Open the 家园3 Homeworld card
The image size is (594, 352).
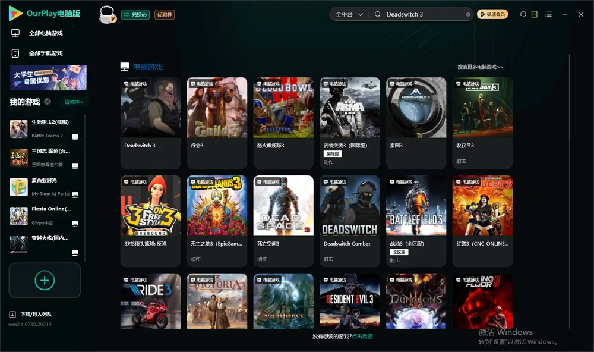[416, 123]
